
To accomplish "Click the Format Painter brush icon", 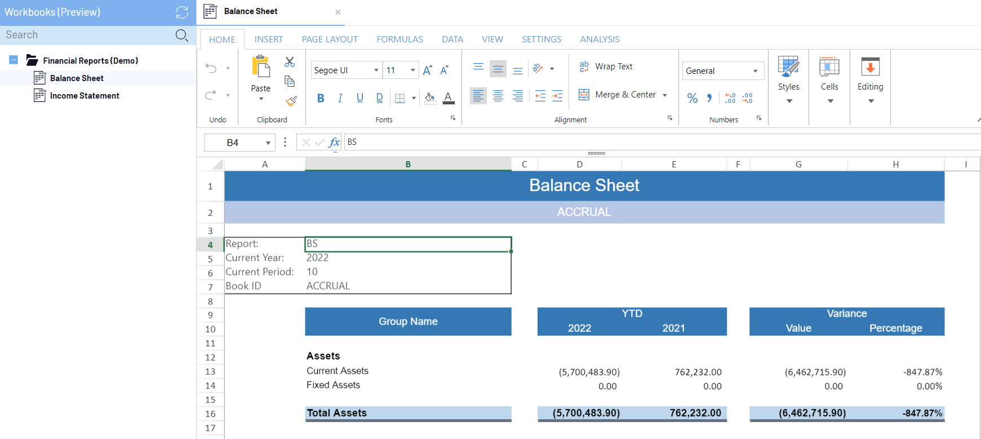I will point(291,101).
